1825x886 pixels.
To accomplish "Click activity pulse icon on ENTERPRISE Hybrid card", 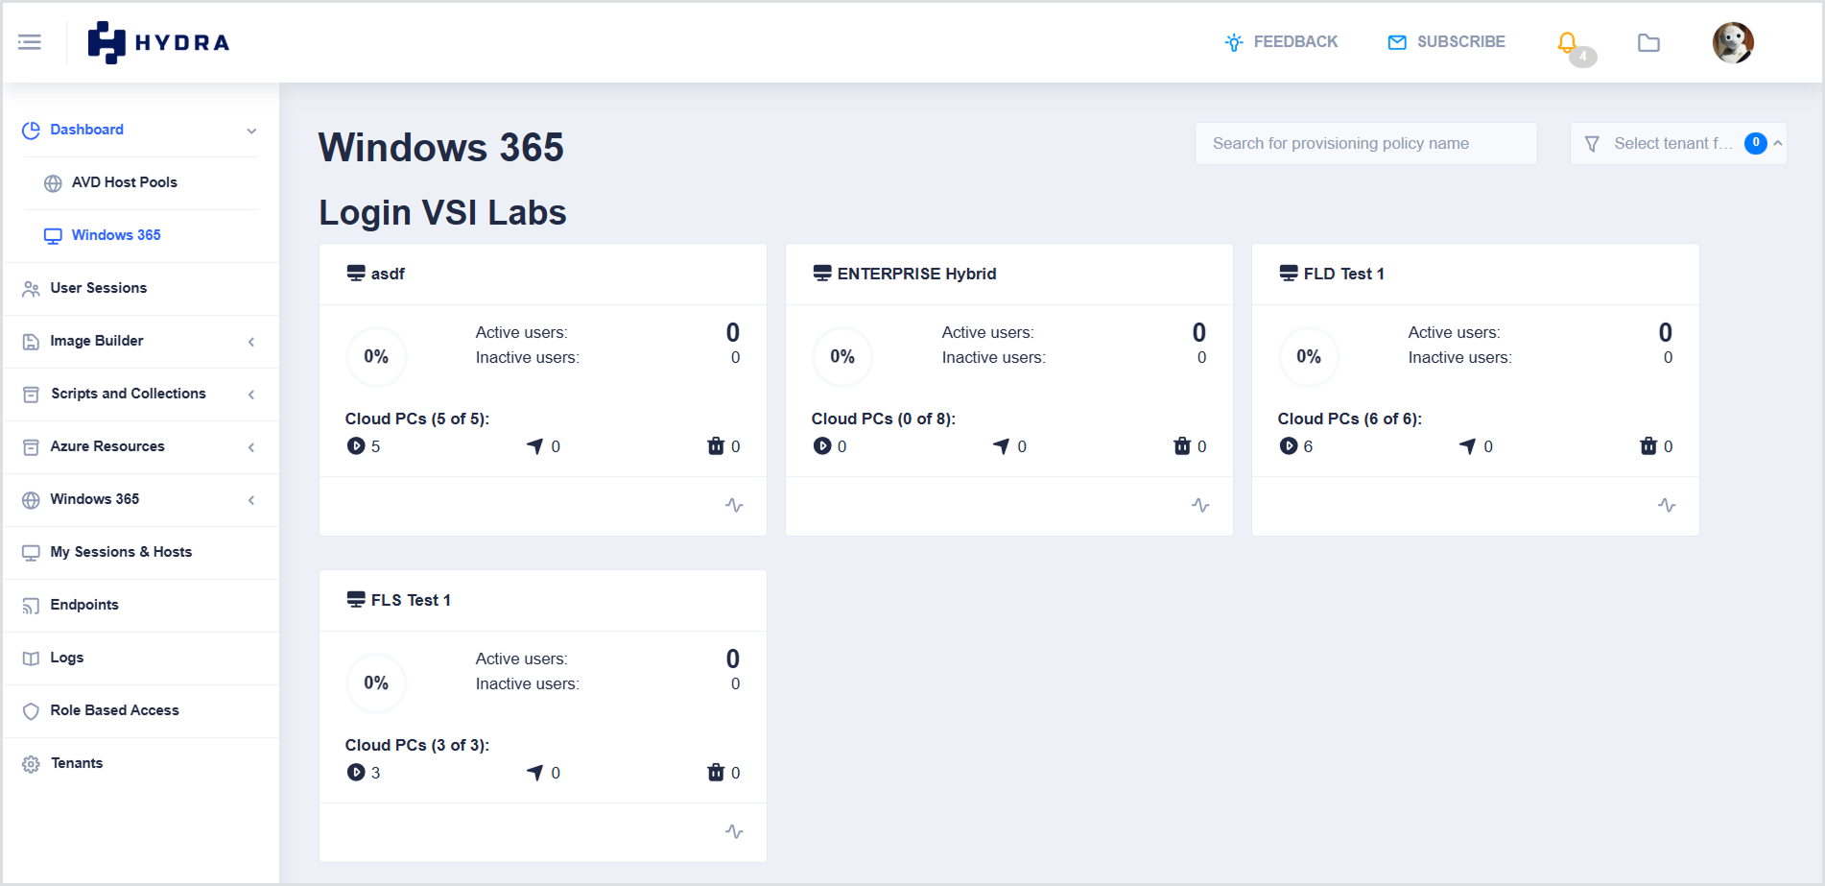I will 1200,505.
